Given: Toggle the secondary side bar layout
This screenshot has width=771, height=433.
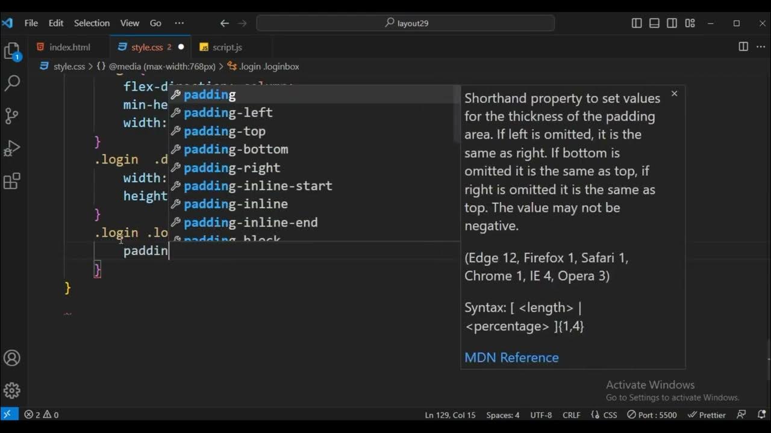Looking at the screenshot, I should tap(672, 23).
